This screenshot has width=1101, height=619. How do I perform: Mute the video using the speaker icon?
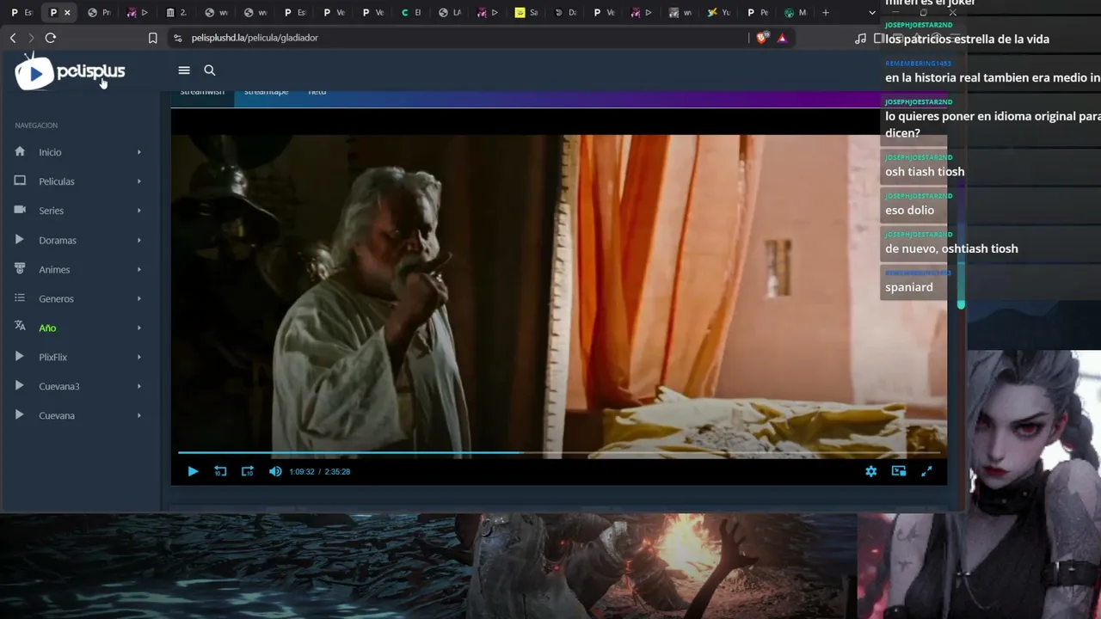[275, 471]
